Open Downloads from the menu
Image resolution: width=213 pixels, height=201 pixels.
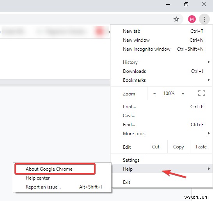point(162,71)
